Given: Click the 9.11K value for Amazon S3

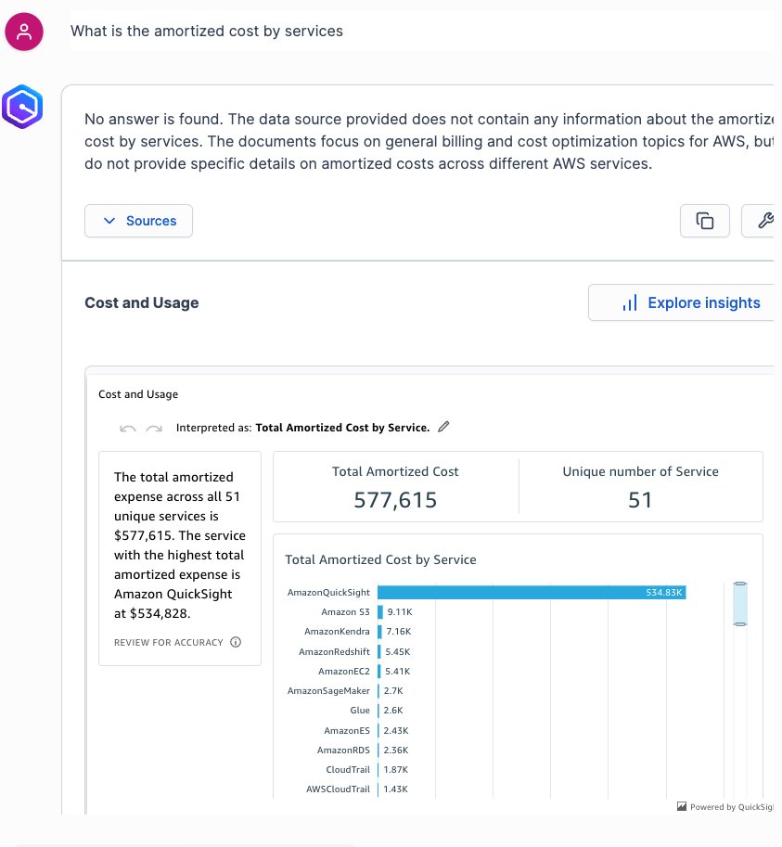Looking at the screenshot, I should [400, 612].
